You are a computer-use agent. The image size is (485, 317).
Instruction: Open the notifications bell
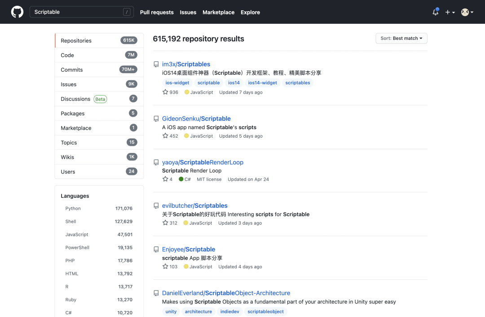(435, 13)
